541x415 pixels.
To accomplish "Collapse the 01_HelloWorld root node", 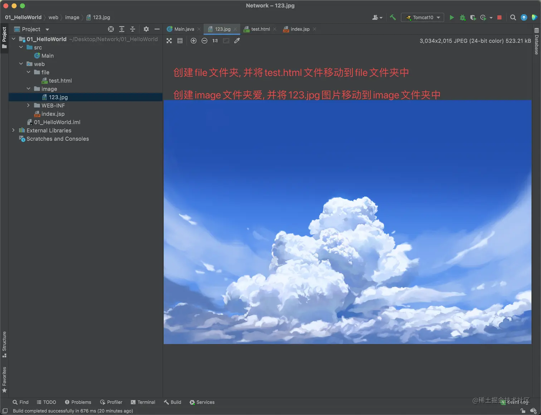I will (14, 39).
